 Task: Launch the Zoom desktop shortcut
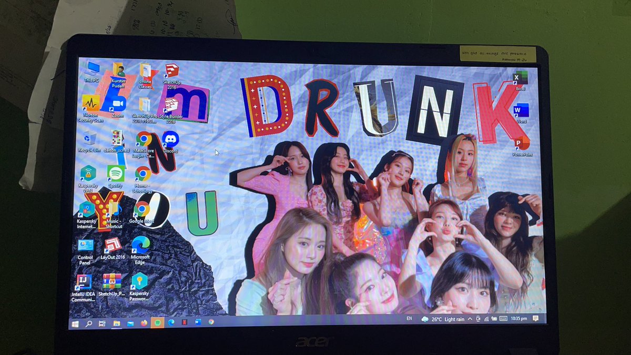point(118,107)
